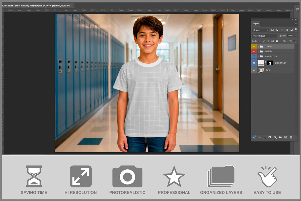Viewport: 301px width, 201px height.
Task: Click the scroll down arrow on canvas scrollbar
Action: pyautogui.click(x=292, y=152)
